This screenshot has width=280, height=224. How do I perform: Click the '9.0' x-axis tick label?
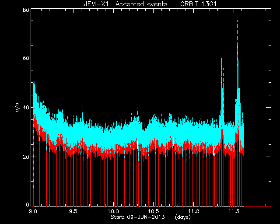[33, 211]
